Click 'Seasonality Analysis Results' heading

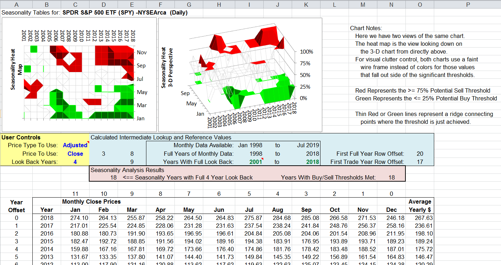click(x=128, y=170)
